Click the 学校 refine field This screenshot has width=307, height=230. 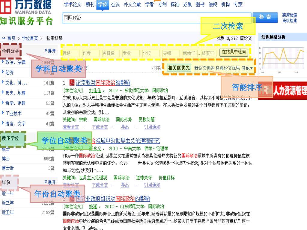pos(151,53)
